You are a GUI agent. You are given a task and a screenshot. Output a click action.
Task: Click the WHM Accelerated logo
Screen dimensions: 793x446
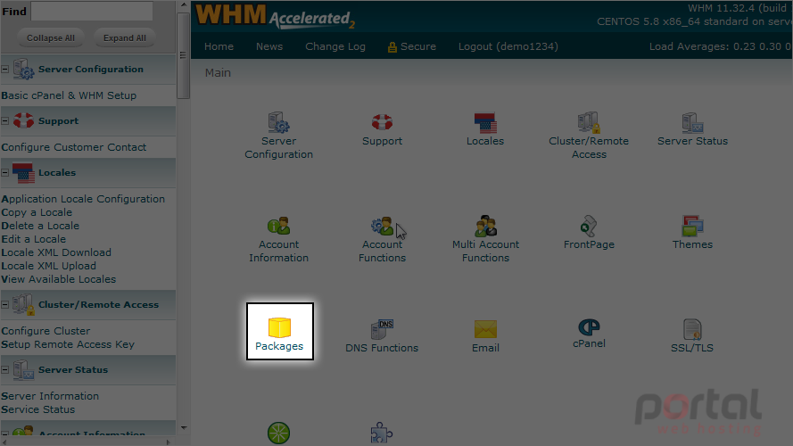coord(275,16)
